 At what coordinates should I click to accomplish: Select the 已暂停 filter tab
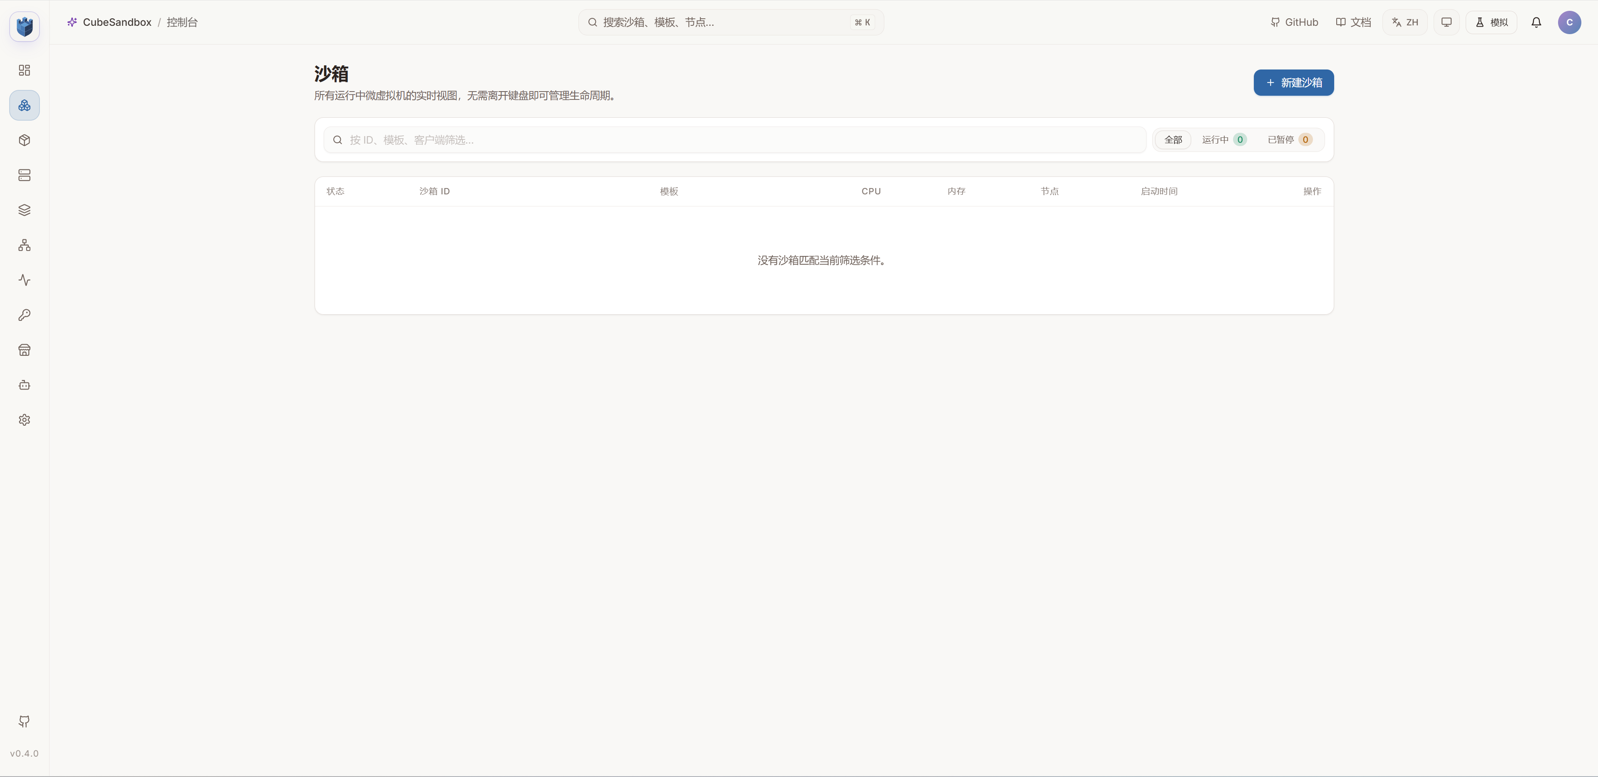[1290, 140]
